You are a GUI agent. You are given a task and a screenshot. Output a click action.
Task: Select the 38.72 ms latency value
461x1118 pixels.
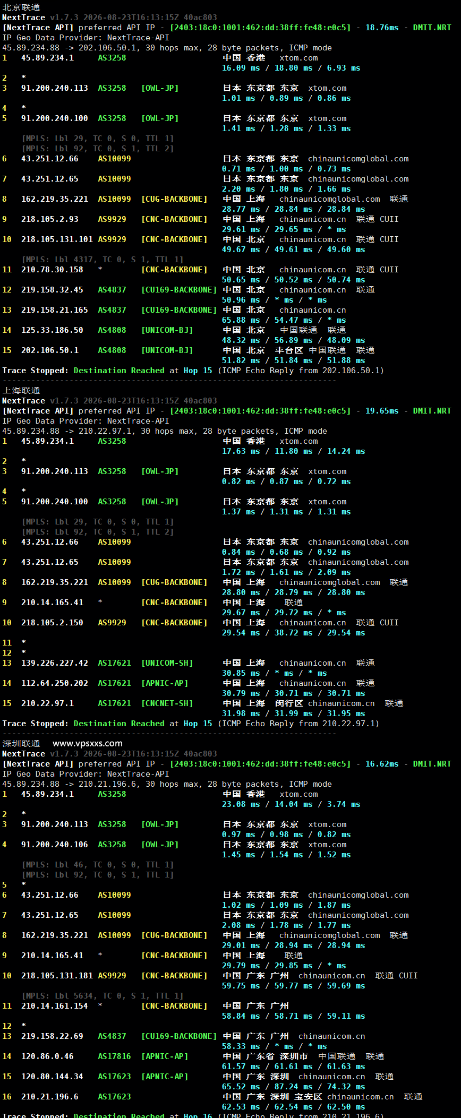(294, 633)
